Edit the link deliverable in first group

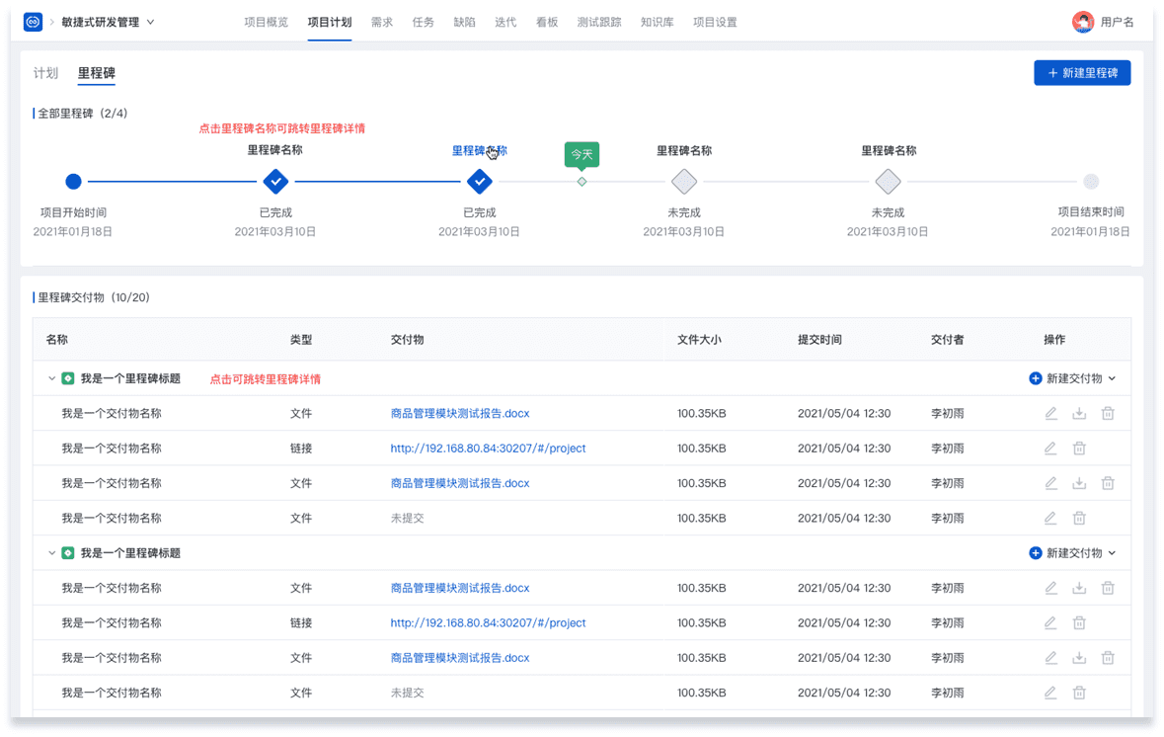(x=1050, y=449)
